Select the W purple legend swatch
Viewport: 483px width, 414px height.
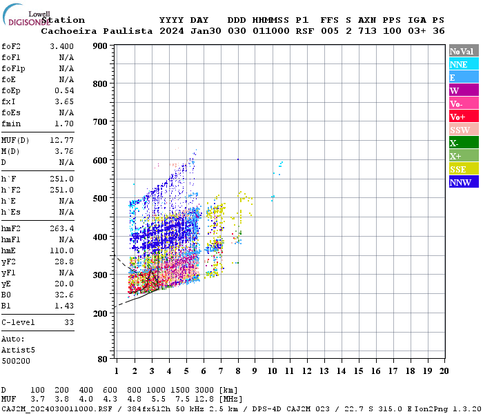(x=464, y=90)
